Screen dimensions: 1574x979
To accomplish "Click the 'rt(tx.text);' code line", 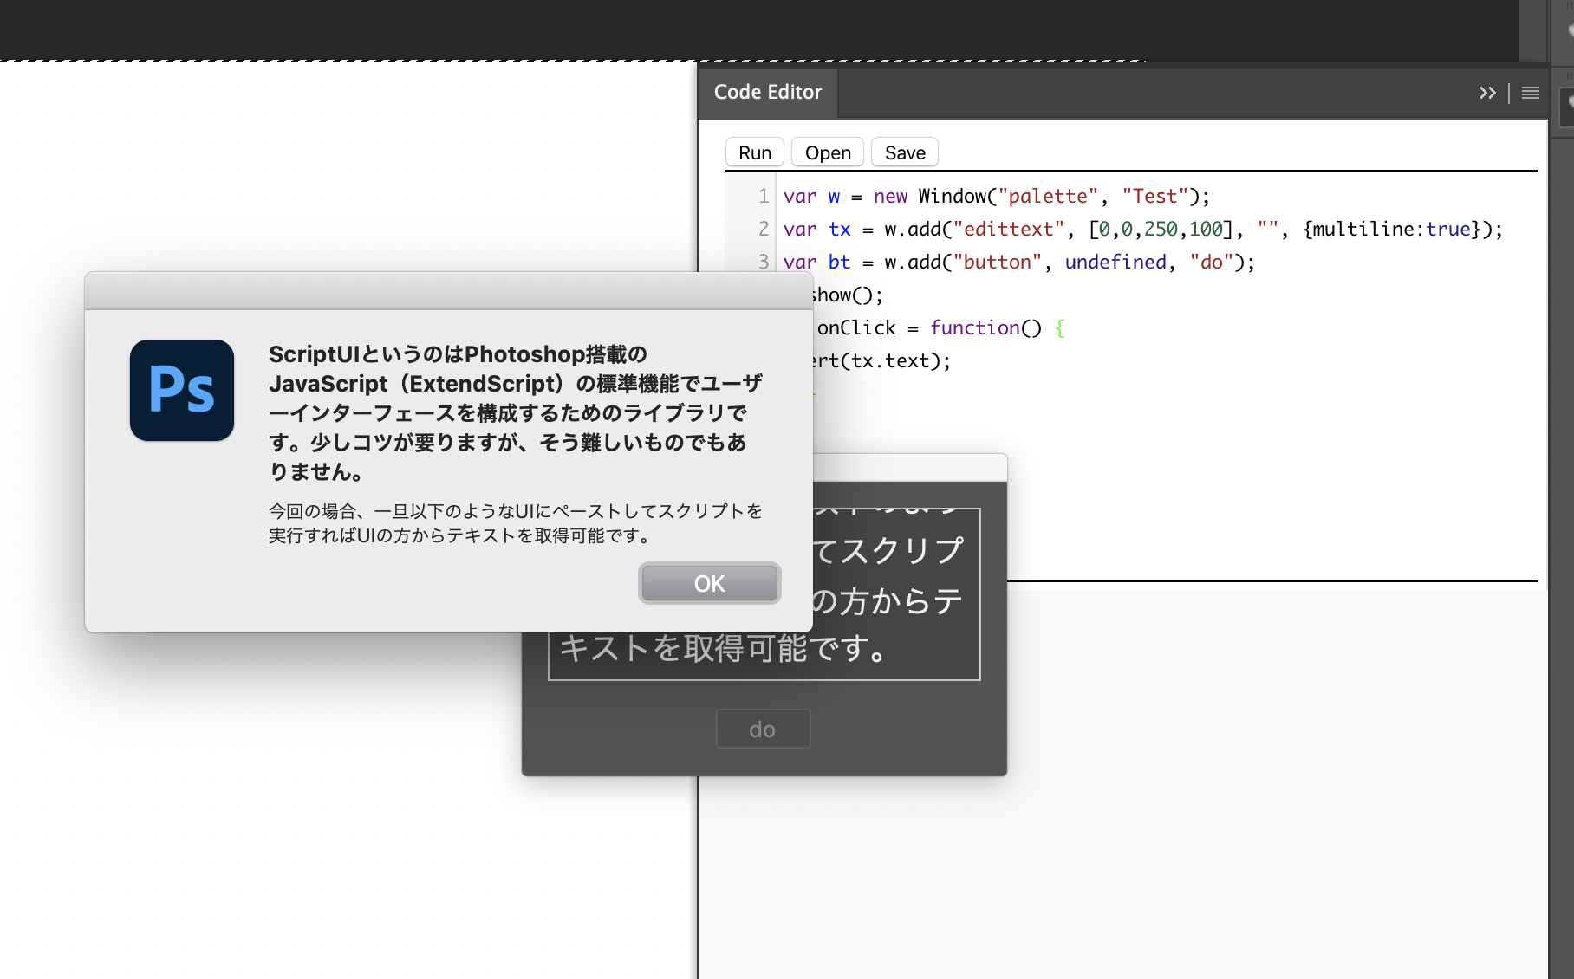I will tap(881, 361).
